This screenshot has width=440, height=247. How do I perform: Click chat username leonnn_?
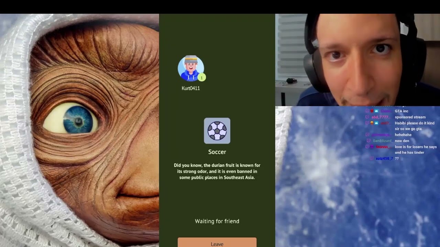(x=383, y=147)
